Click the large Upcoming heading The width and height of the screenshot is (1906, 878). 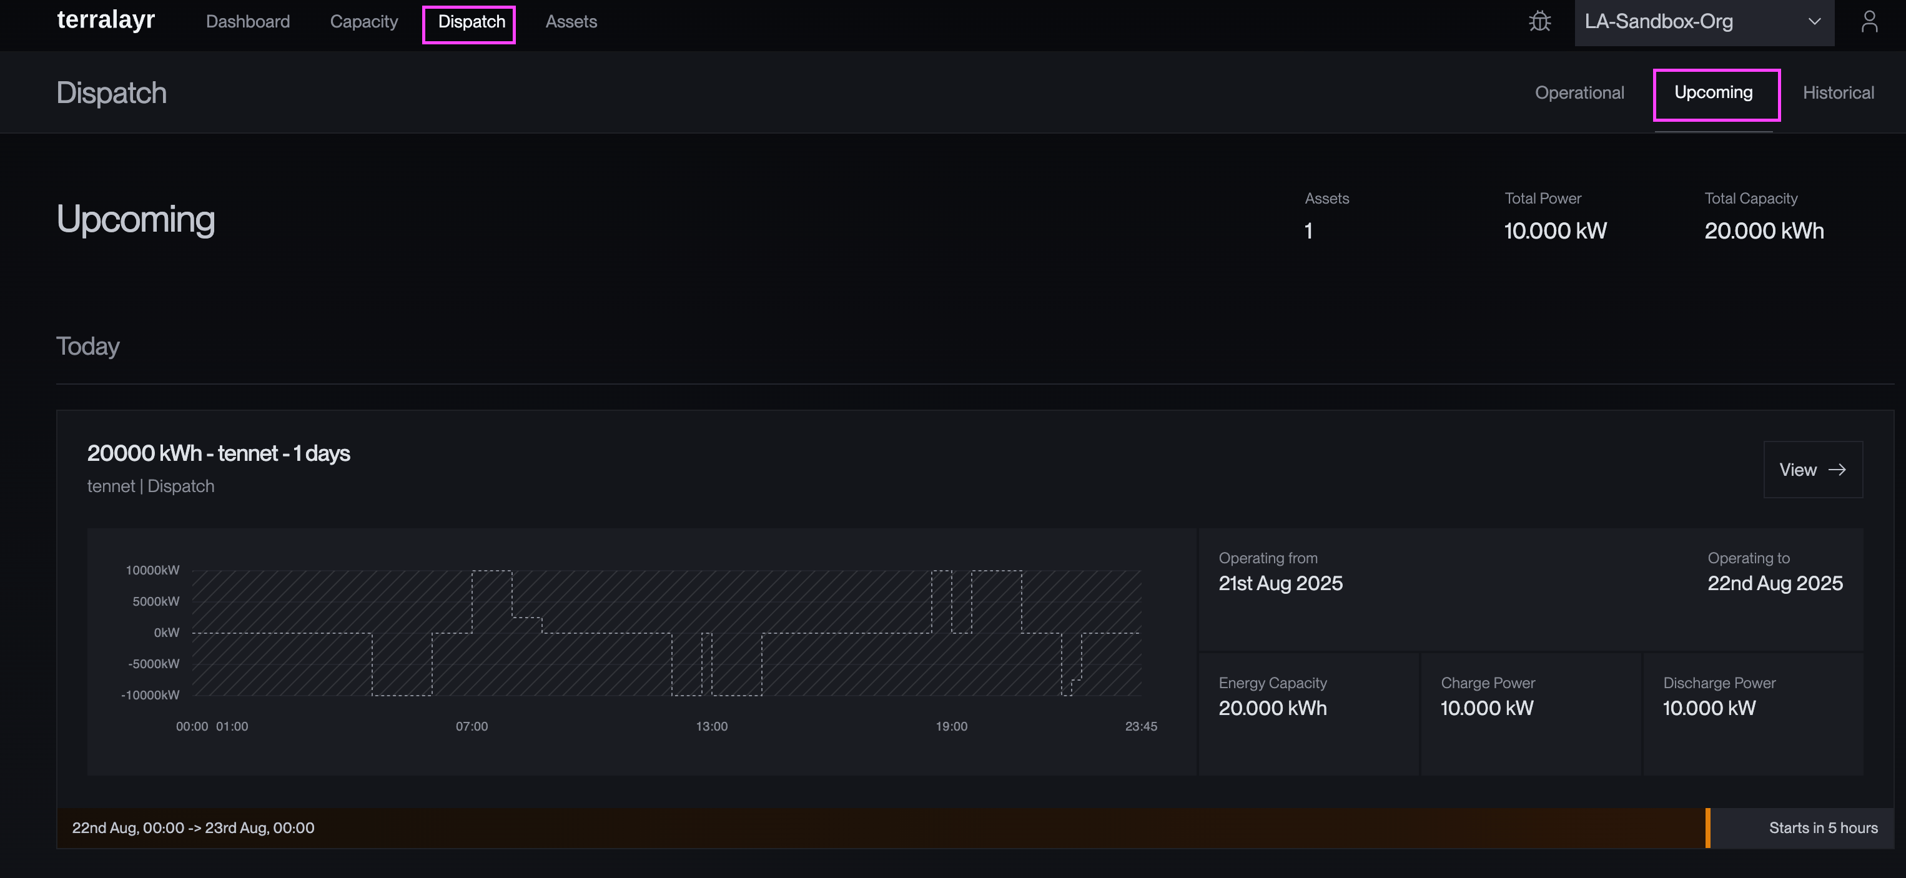[136, 220]
